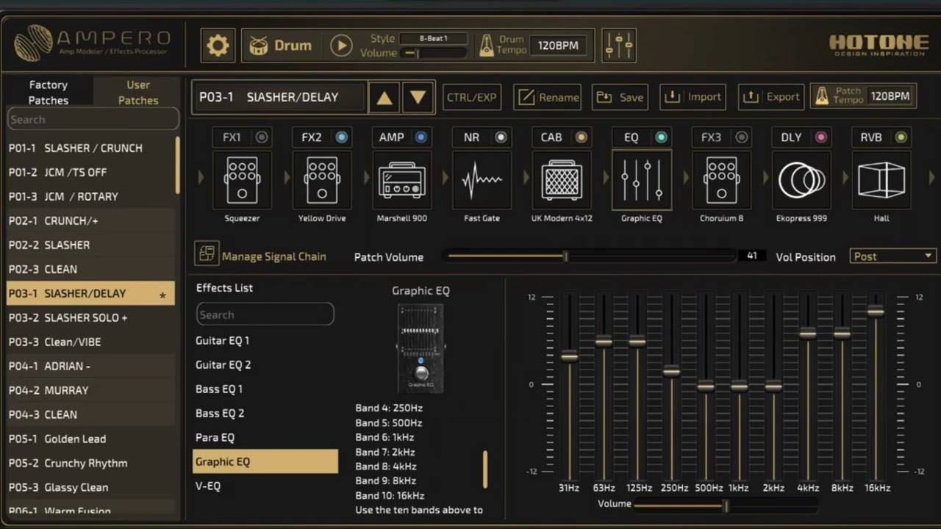The height and width of the screenshot is (529, 941).
Task: Toggle the CAB on/off indicator
Action: [581, 137]
